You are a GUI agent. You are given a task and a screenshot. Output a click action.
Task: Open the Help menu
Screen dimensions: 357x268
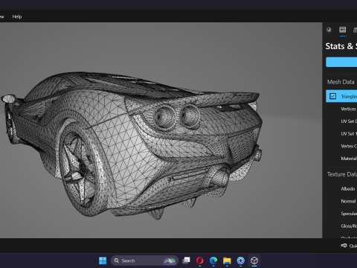(17, 16)
